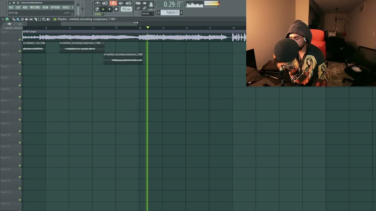
Task: Open the OPTIONS menu
Action: click(x=55, y=7)
